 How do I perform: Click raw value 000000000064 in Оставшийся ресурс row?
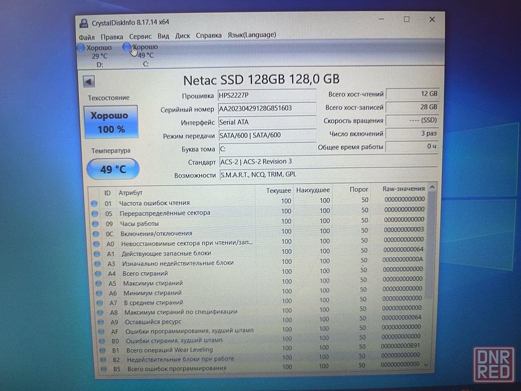[x=401, y=317]
